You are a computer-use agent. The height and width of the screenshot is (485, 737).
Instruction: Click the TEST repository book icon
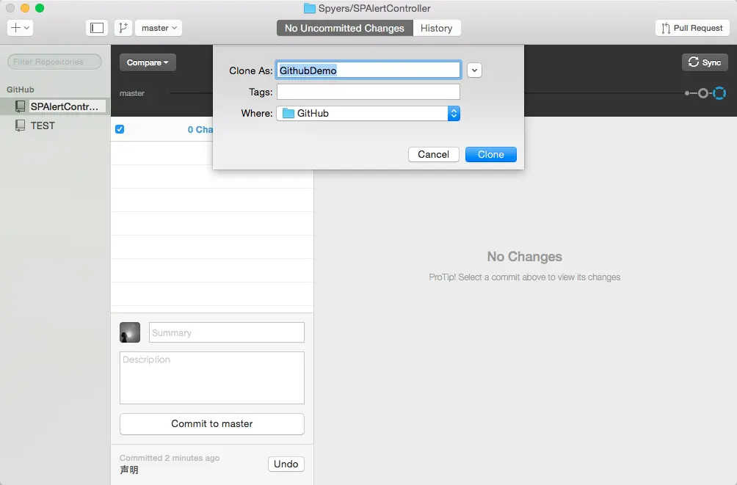tap(21, 125)
